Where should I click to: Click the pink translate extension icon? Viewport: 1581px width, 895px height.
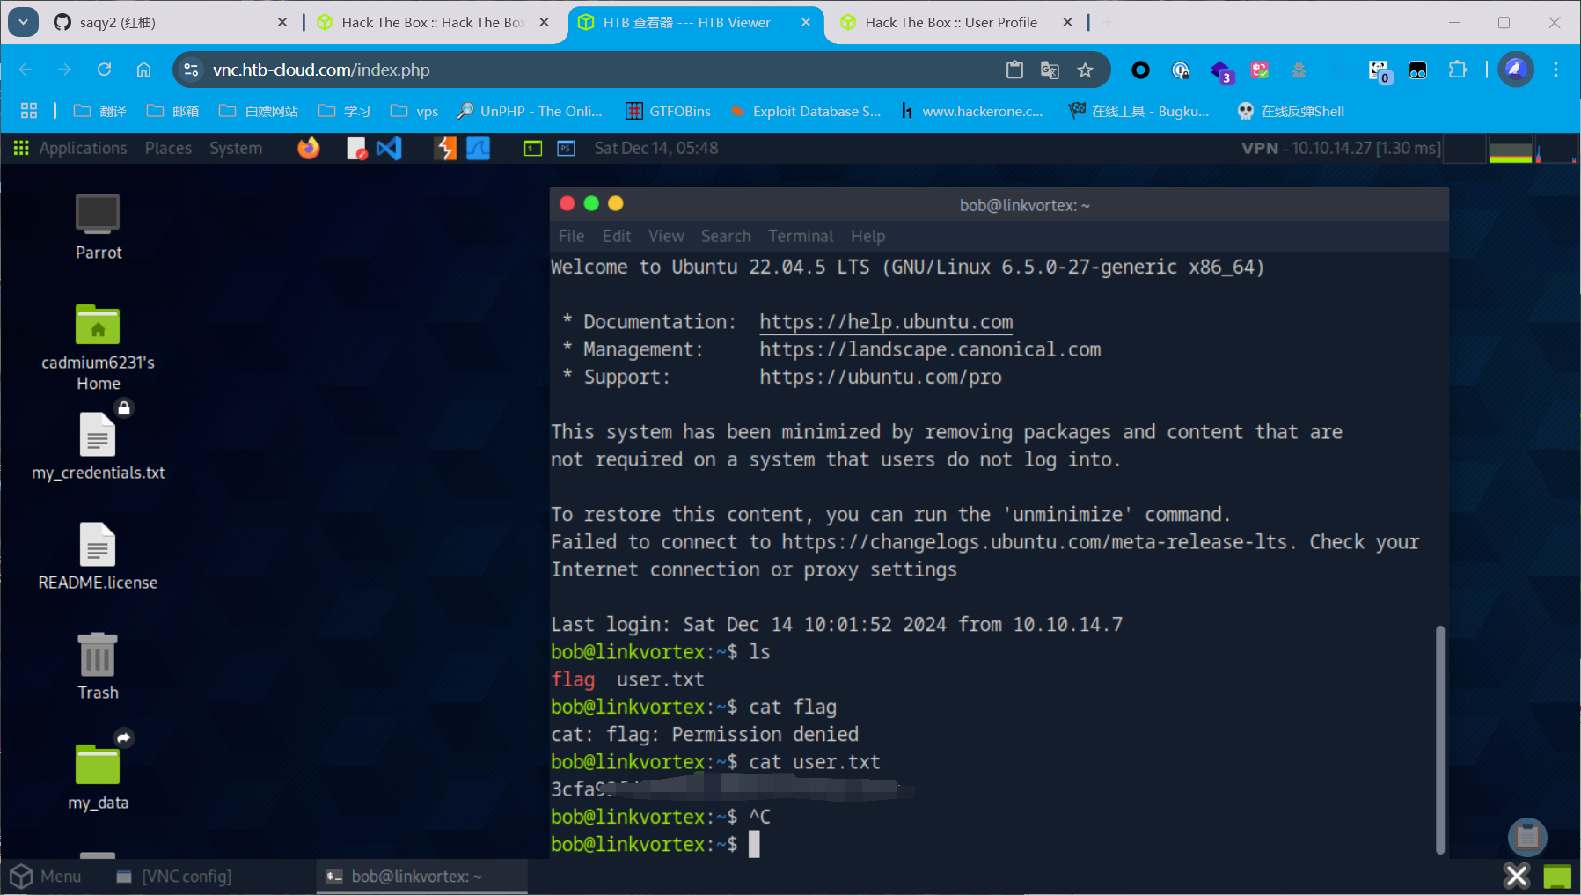point(1260,70)
